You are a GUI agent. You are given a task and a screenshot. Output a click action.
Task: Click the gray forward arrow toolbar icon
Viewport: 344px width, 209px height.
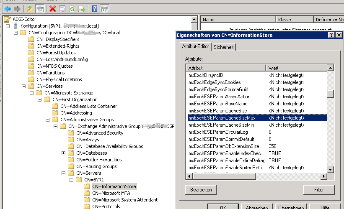pos(17,9)
